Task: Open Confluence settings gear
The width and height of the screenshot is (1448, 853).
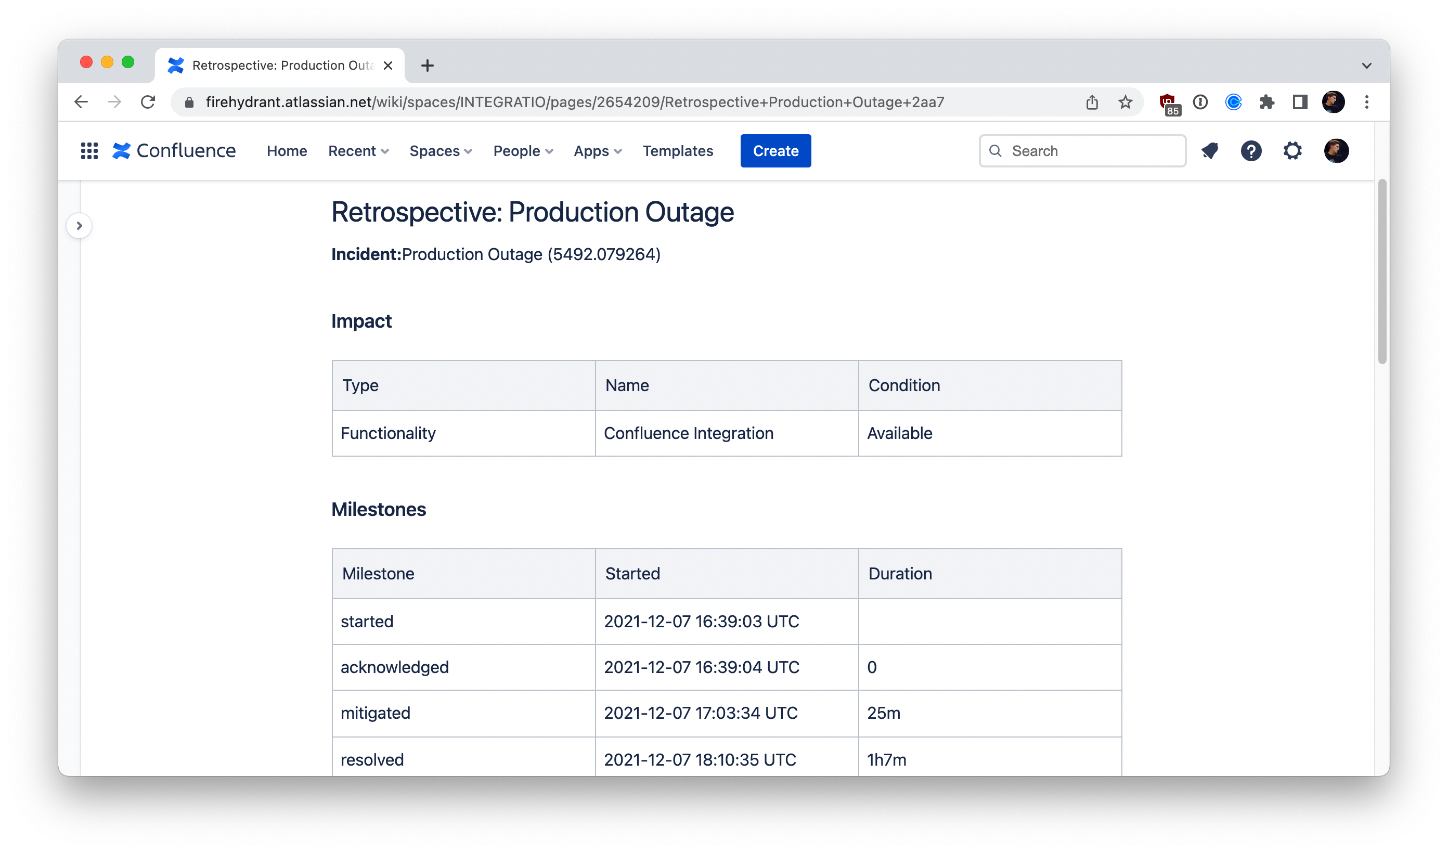Action: [x=1292, y=151]
